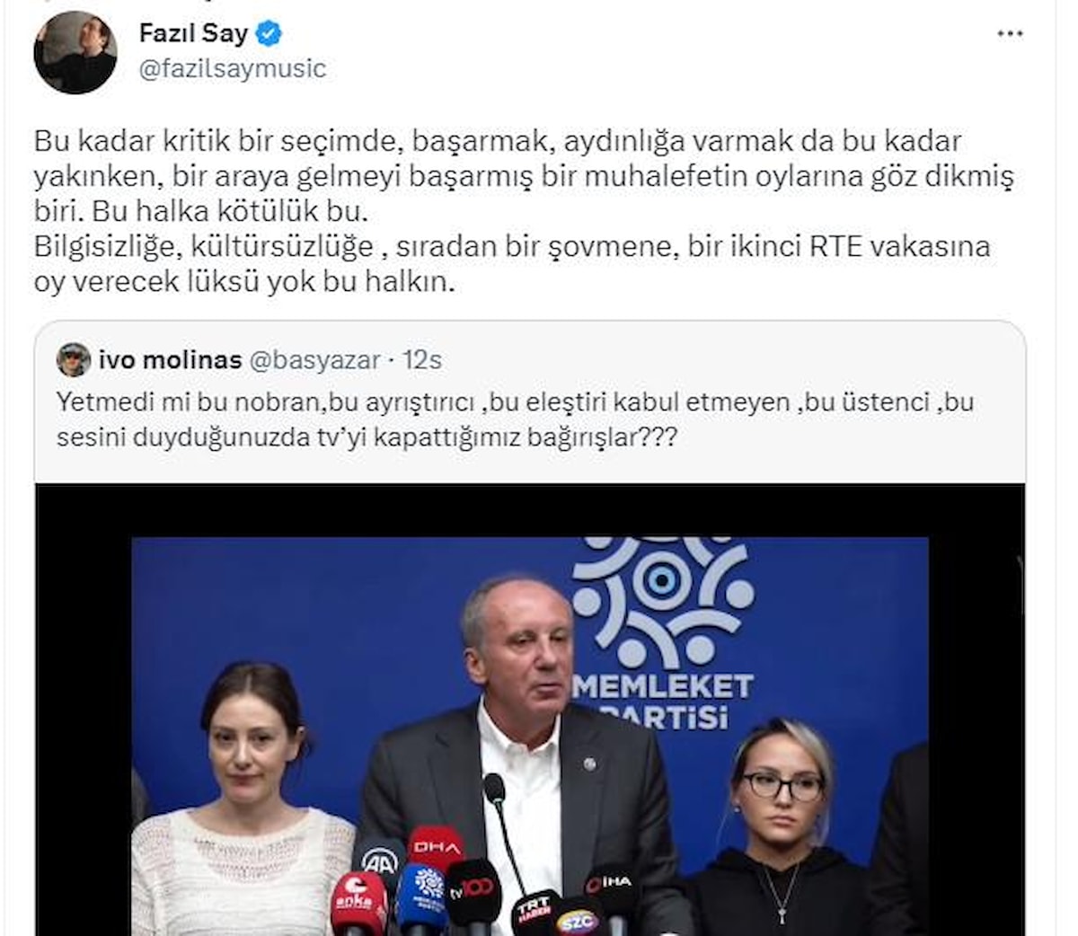Click the SZC microphone in video
This screenshot has width=1078, height=936.
pyautogui.click(x=577, y=918)
